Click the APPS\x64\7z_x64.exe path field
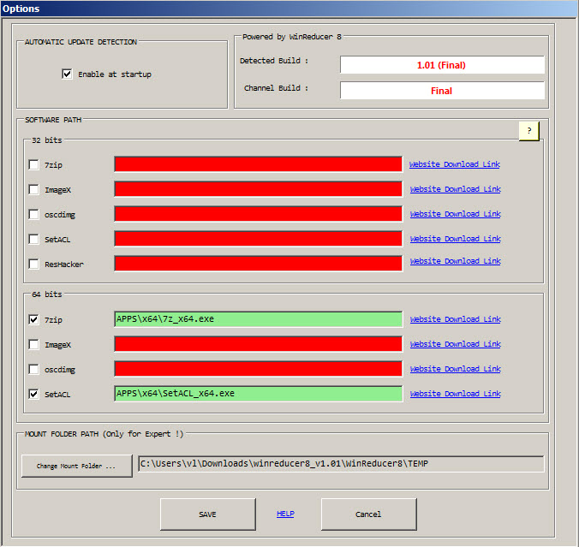This screenshot has width=579, height=547. point(258,319)
